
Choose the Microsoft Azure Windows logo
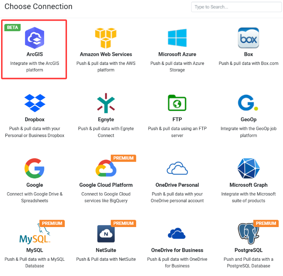click(177, 38)
